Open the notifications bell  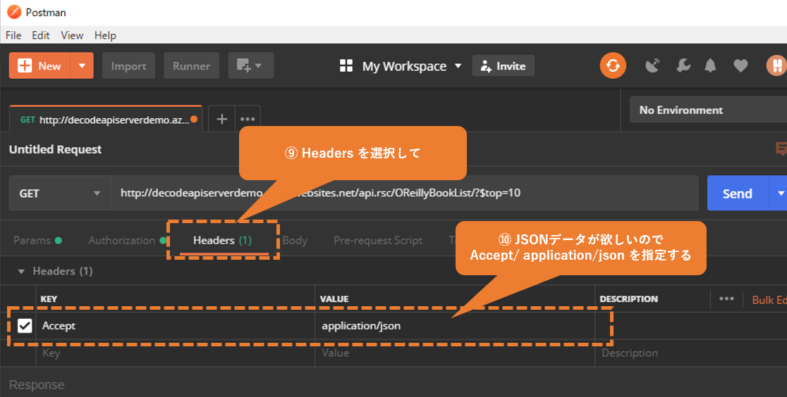coord(710,65)
